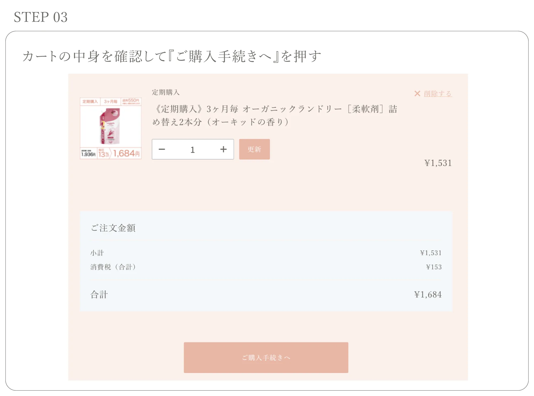Click the 小計 subtotal row

(x=98, y=253)
